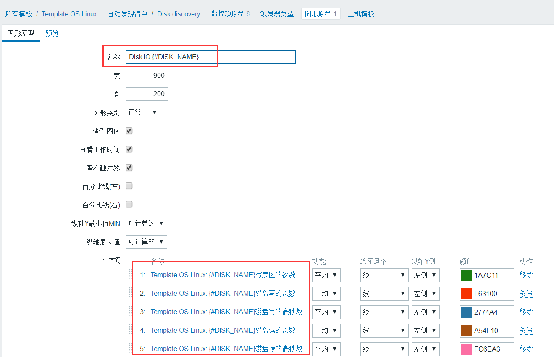
Task: Go to 所有模板 breadcrumb link
Action: [x=18, y=14]
